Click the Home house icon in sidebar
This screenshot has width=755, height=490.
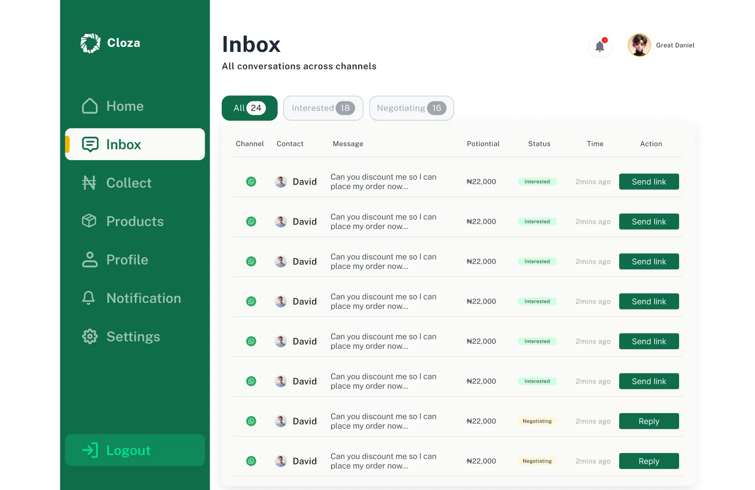pos(90,106)
